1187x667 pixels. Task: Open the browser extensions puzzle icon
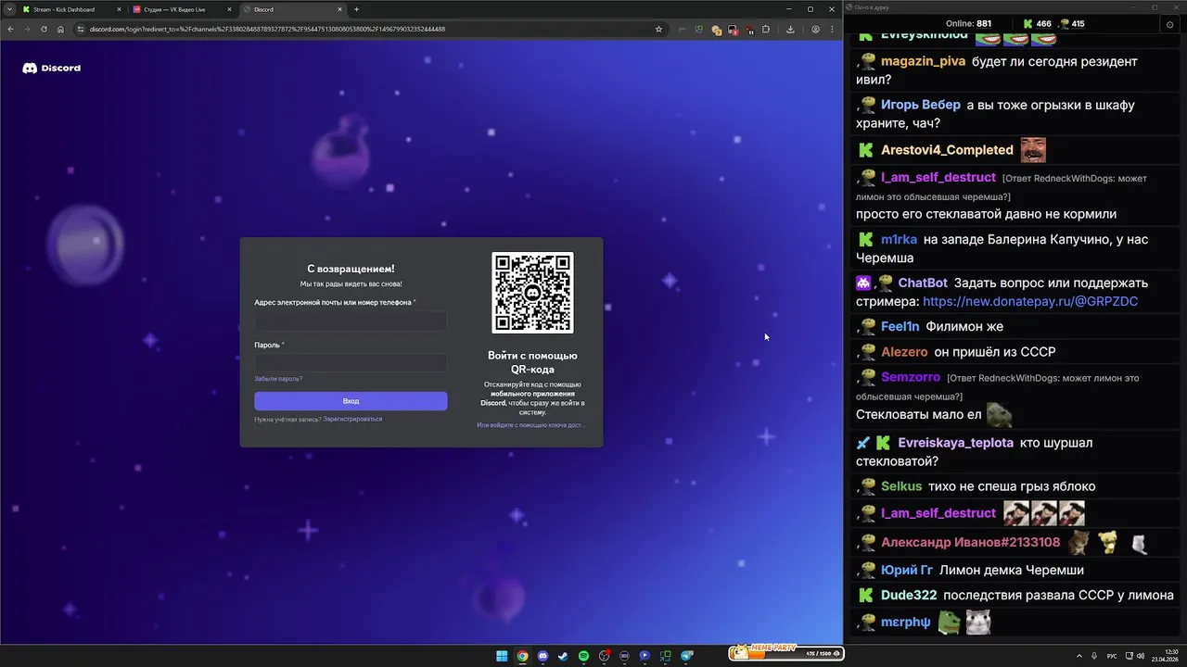765,29
